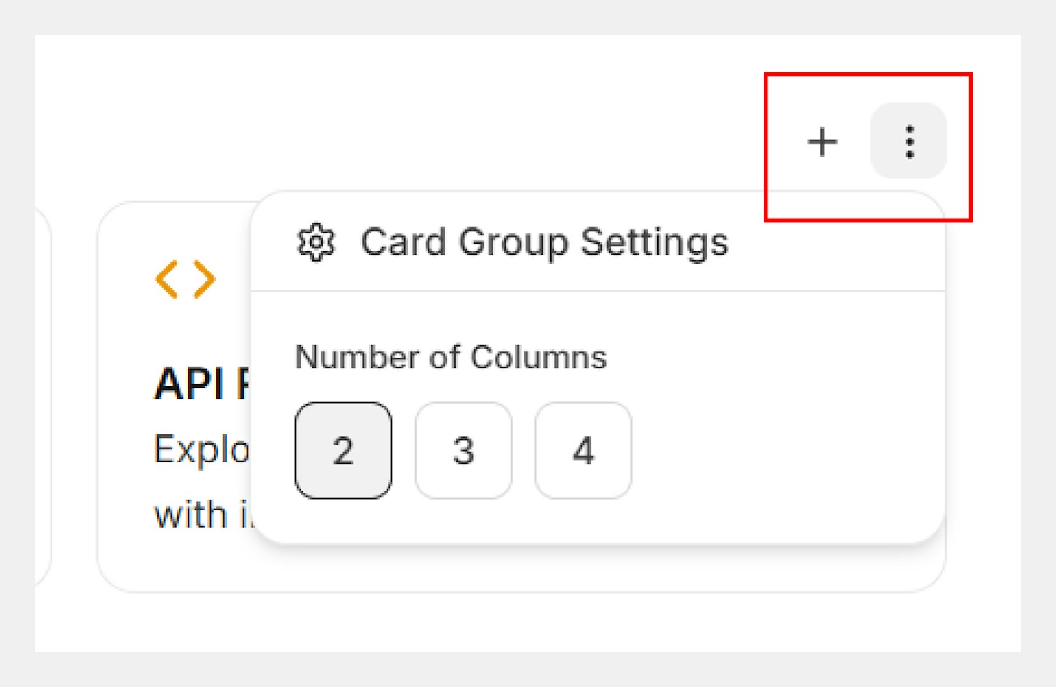This screenshot has width=1056, height=687.
Task: Click empty space right of the 4 columns button
Action: [781, 450]
